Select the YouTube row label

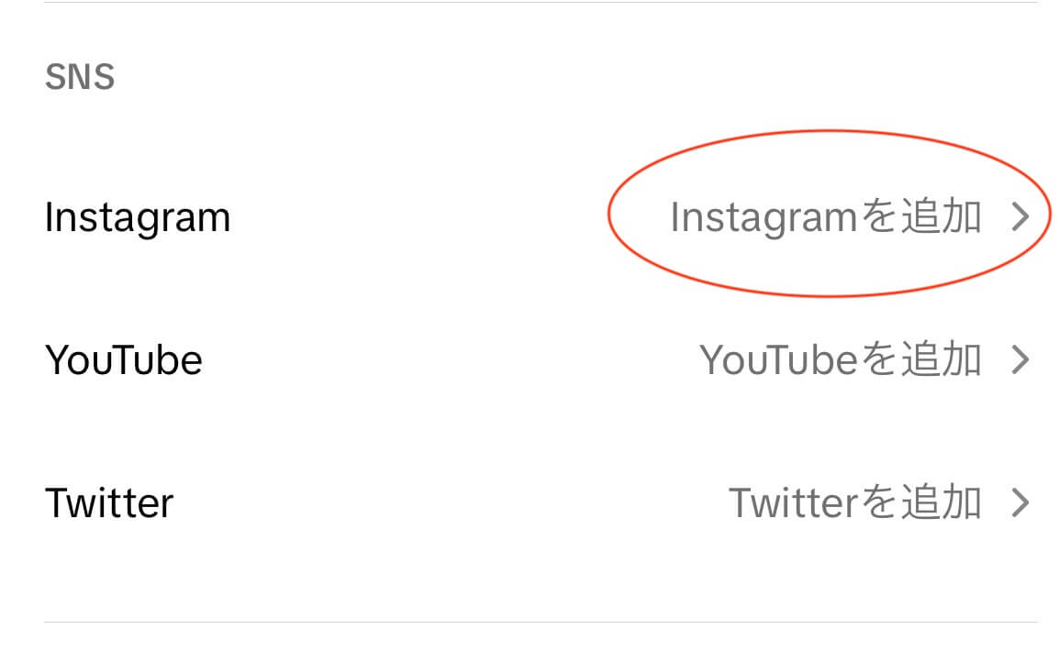124,359
